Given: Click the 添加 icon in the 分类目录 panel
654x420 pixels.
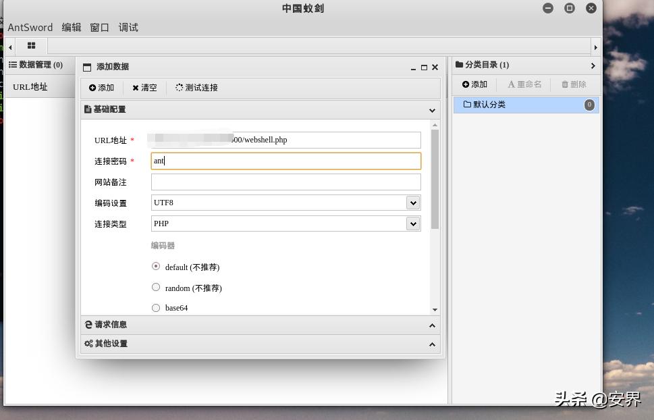Looking at the screenshot, I should (466, 84).
